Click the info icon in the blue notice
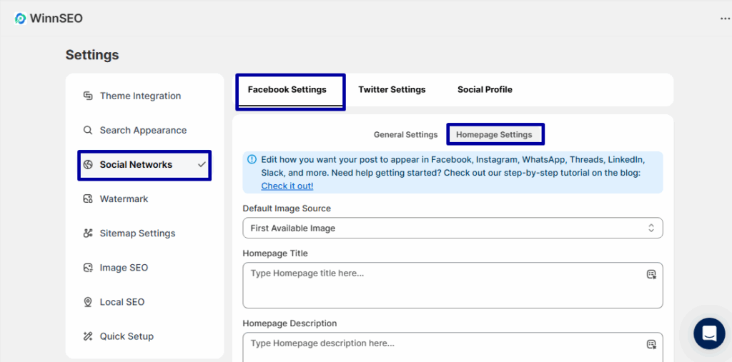 tap(252, 159)
